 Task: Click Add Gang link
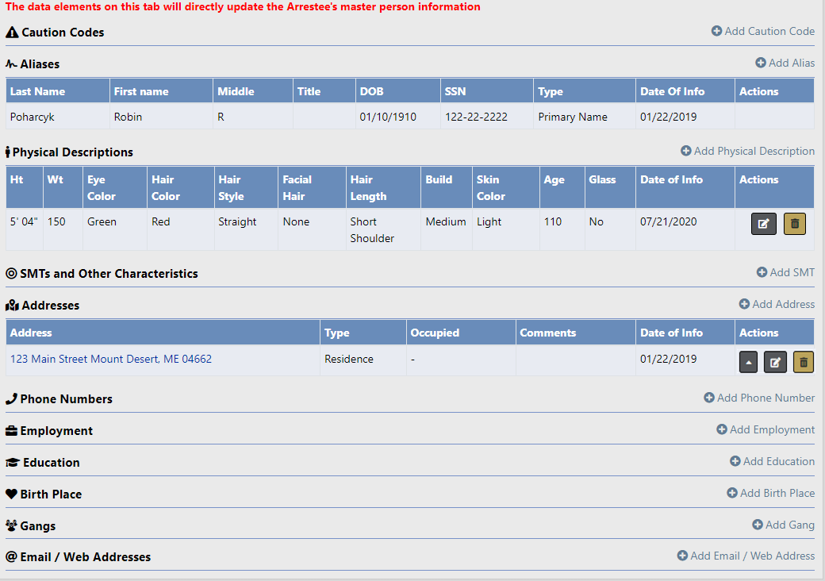click(783, 525)
